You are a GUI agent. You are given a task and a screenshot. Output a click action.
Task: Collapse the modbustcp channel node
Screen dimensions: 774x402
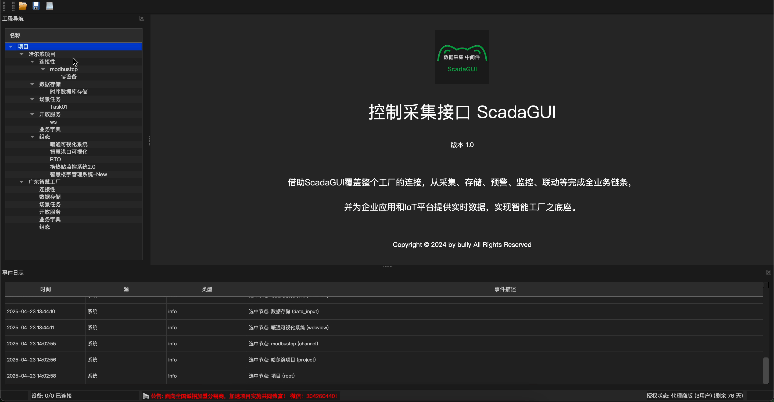pos(43,69)
